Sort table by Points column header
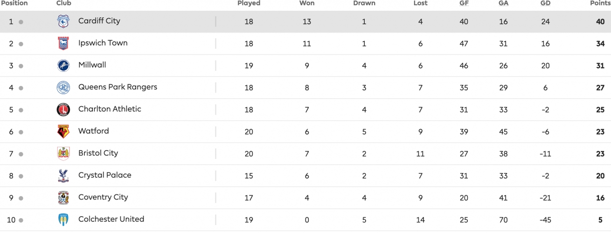The height and width of the screenshot is (233, 611). 600,3
